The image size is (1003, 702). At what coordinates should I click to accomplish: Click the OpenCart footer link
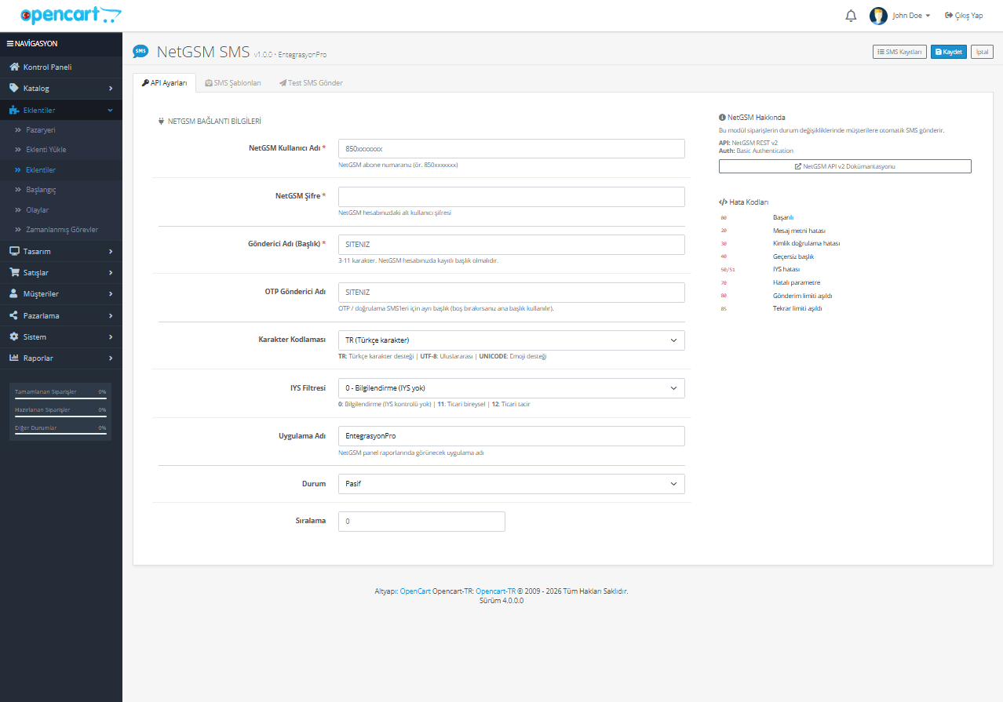tap(415, 591)
